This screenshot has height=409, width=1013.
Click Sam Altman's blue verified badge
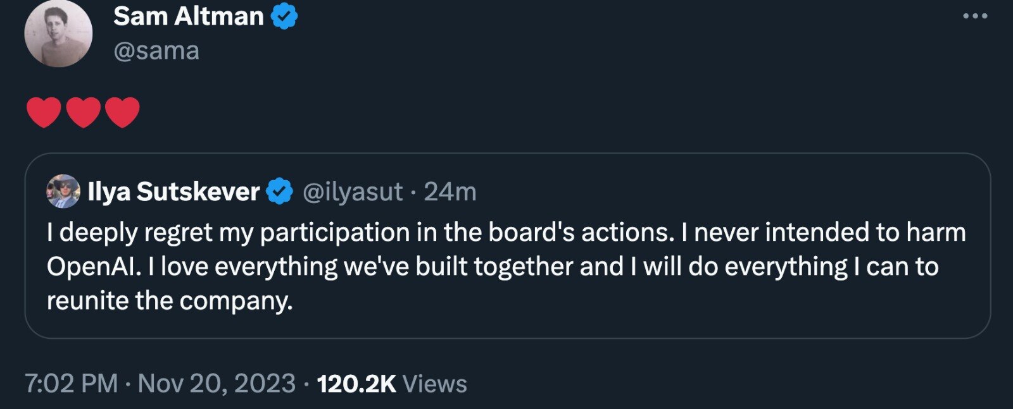tap(284, 16)
